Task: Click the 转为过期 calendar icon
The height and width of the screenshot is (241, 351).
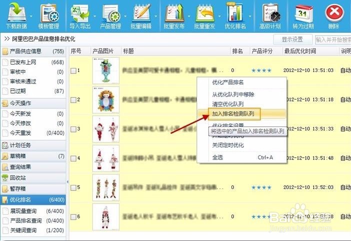Action: point(303,13)
